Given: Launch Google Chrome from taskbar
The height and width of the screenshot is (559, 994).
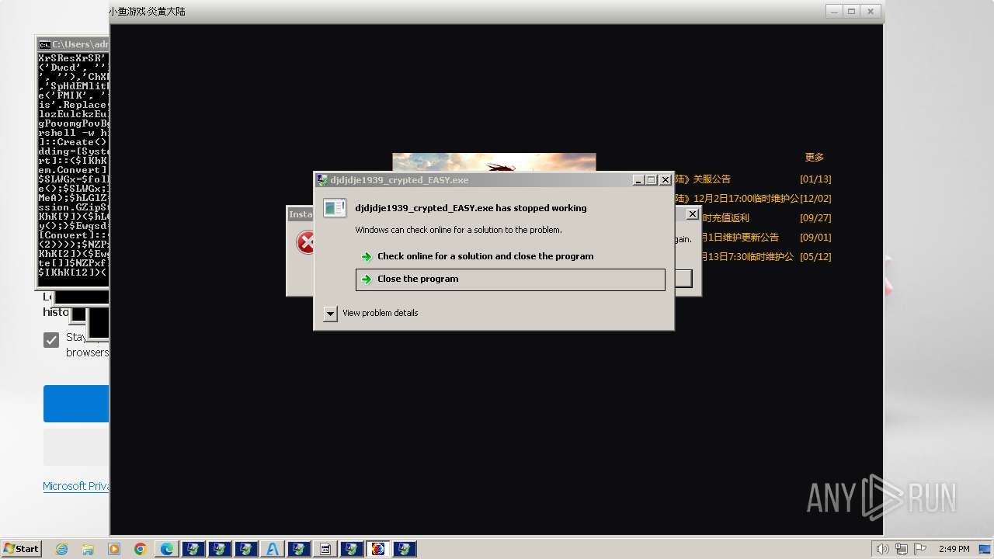Looking at the screenshot, I should (141, 549).
